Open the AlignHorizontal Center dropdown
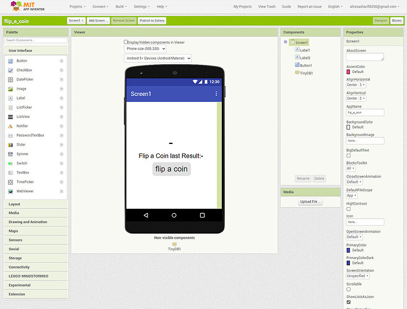 (x=356, y=85)
